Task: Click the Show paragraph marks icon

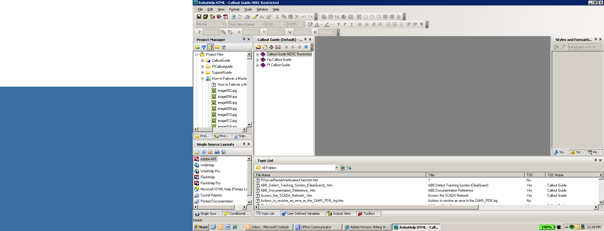Action: coord(422,24)
